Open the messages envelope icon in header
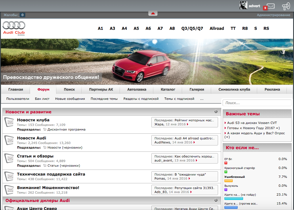This screenshot has width=294, height=210. point(270,6)
